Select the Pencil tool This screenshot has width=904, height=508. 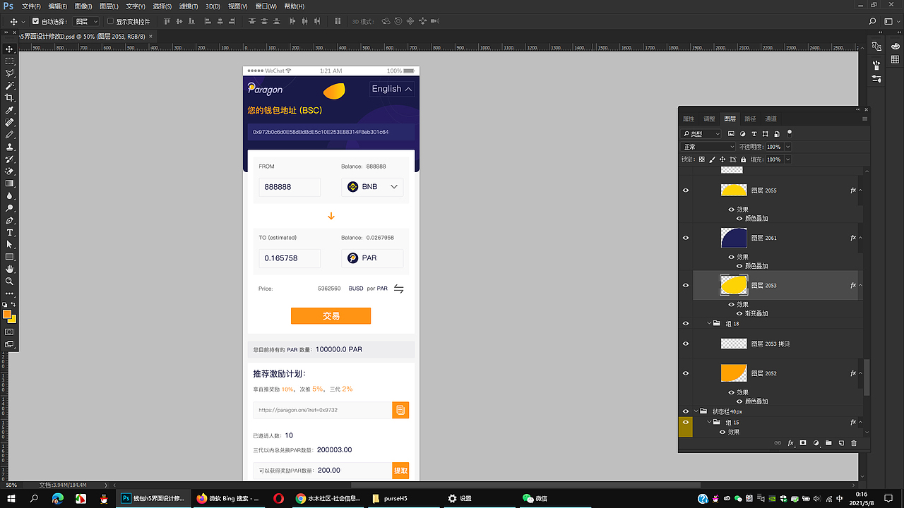(10, 135)
